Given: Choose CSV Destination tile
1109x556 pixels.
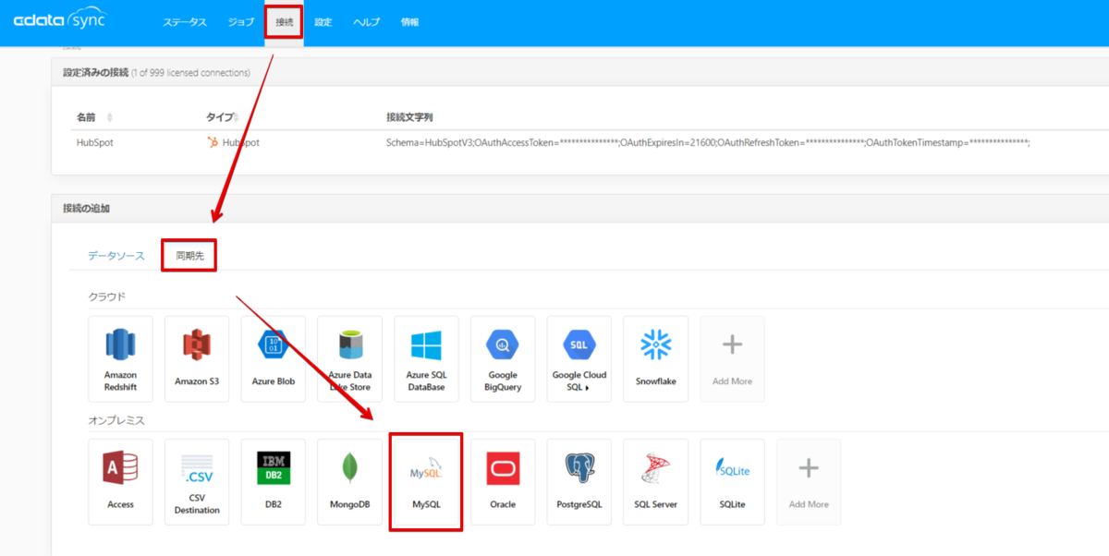Looking at the screenshot, I should [197, 482].
